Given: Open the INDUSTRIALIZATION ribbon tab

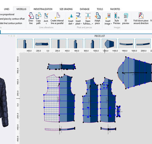Looking at the screenshot, I should point(43,9).
